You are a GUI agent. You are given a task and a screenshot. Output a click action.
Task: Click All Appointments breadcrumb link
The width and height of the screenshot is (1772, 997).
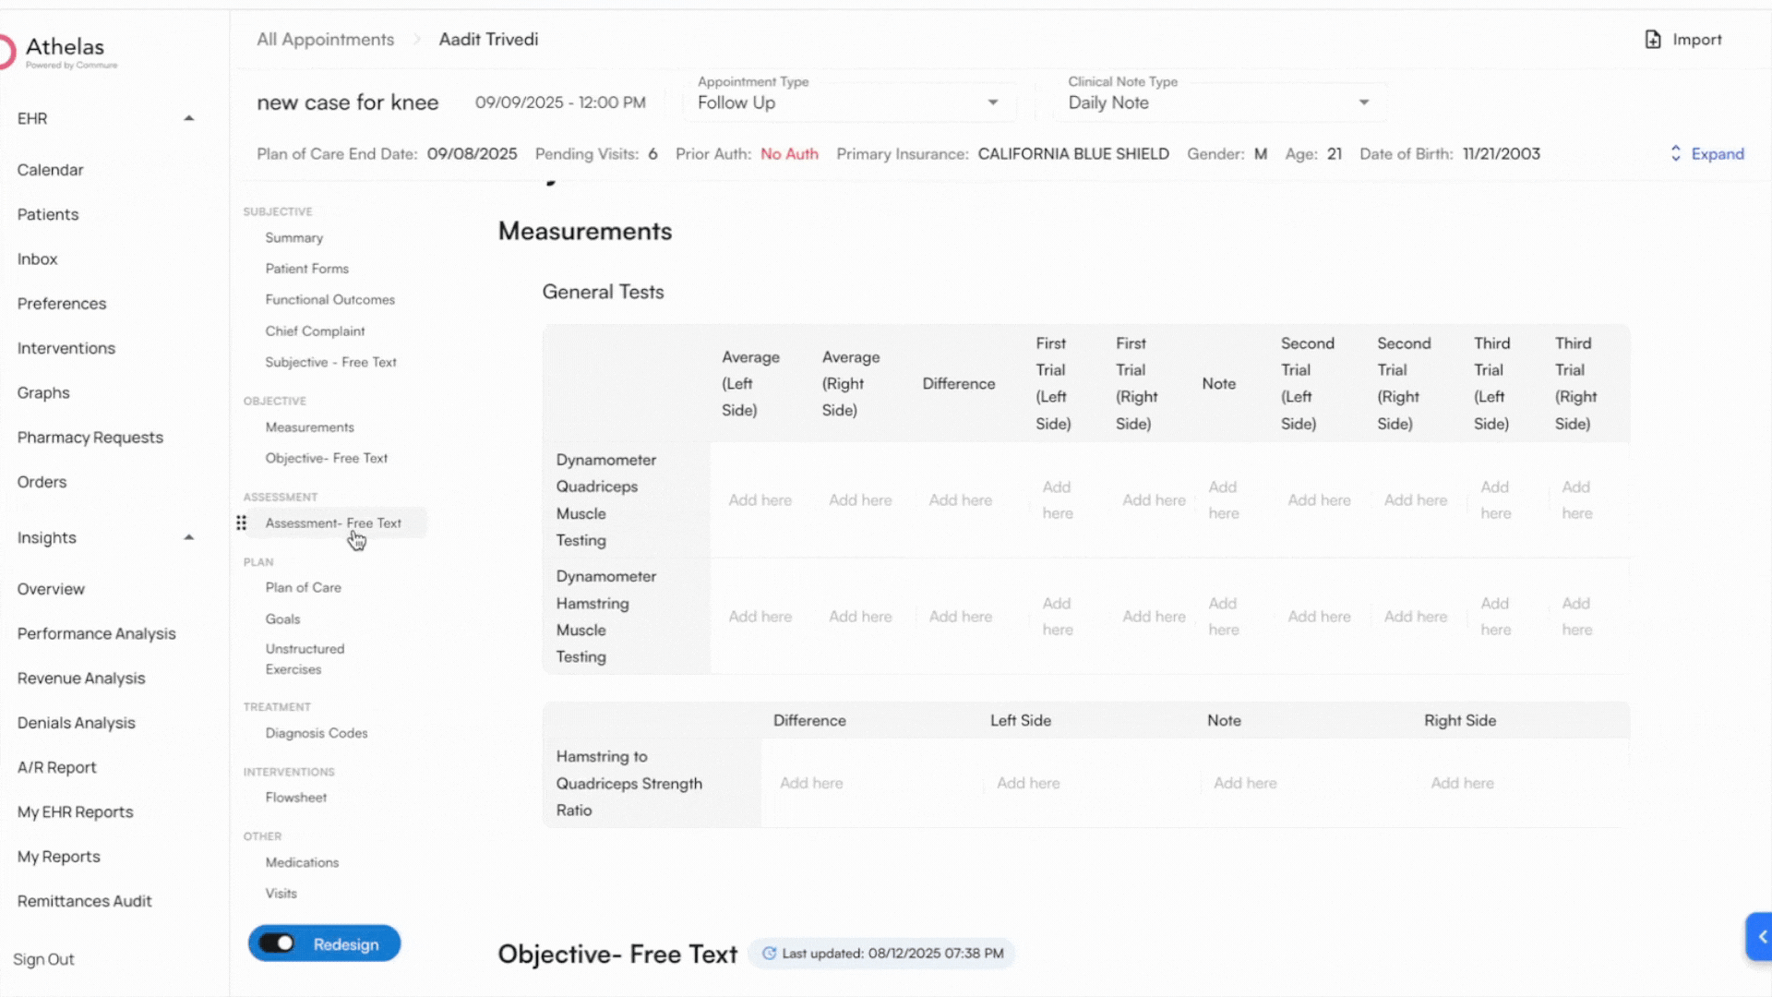pyautogui.click(x=325, y=40)
